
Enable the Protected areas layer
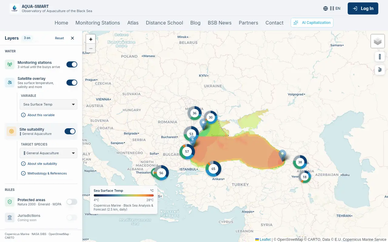[72, 202]
